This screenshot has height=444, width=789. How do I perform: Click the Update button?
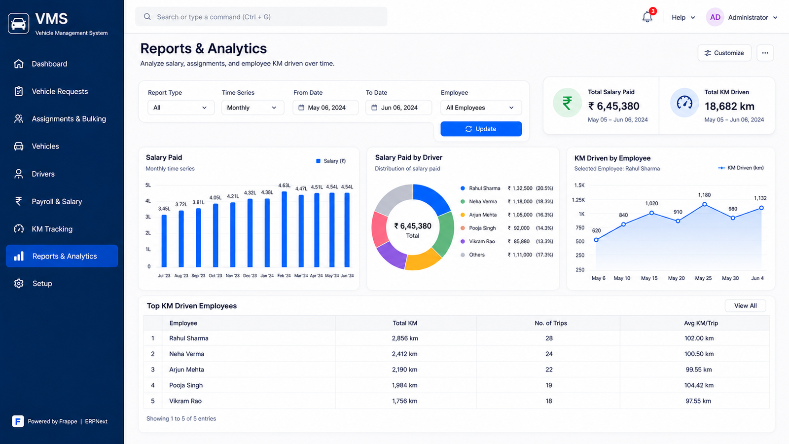[x=481, y=129]
